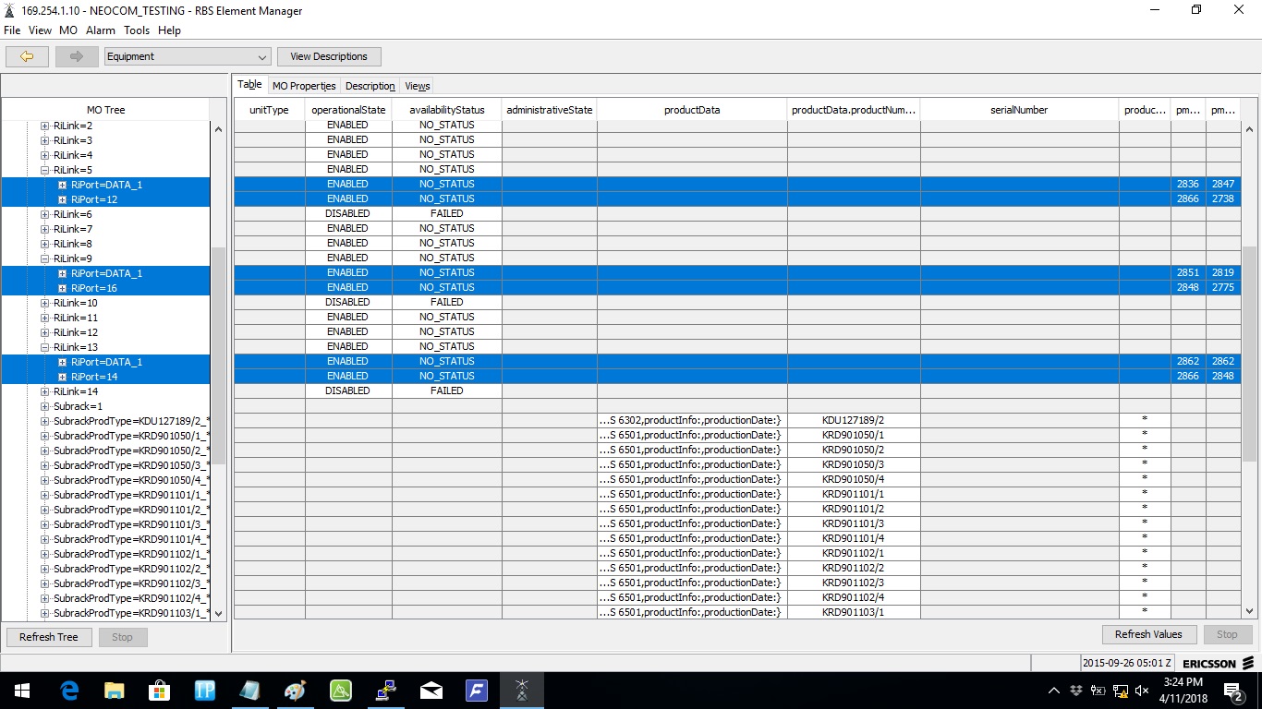Launch Microsoft Edge from the taskbar
The height and width of the screenshot is (709, 1262).
[69, 691]
